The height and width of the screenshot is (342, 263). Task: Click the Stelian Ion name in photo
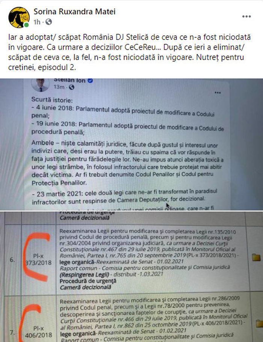point(70,80)
